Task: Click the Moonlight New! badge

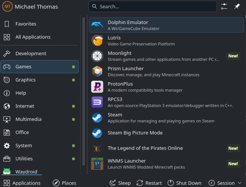Action: [x=233, y=56]
